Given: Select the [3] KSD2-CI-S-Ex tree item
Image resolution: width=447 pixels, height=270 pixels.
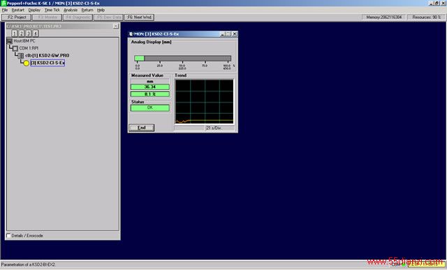Looking at the screenshot, I should coord(47,63).
